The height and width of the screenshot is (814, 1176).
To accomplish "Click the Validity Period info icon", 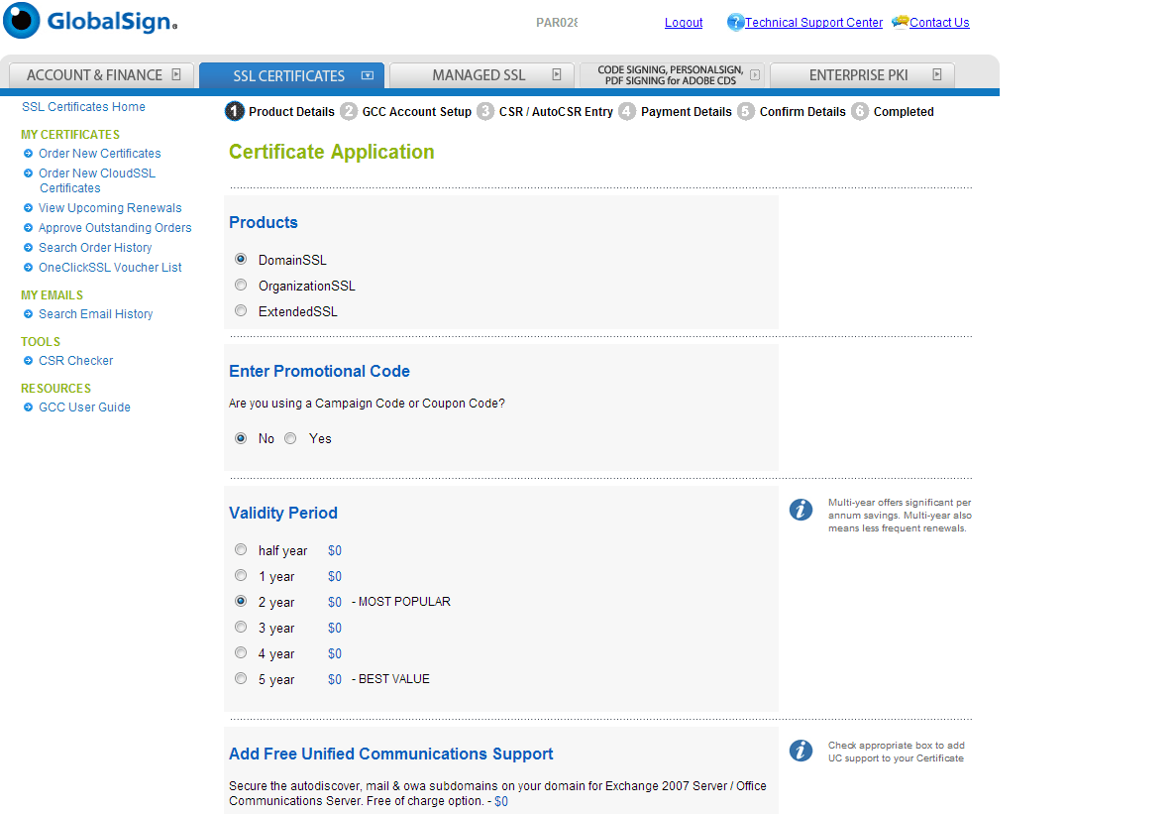I will [801, 510].
